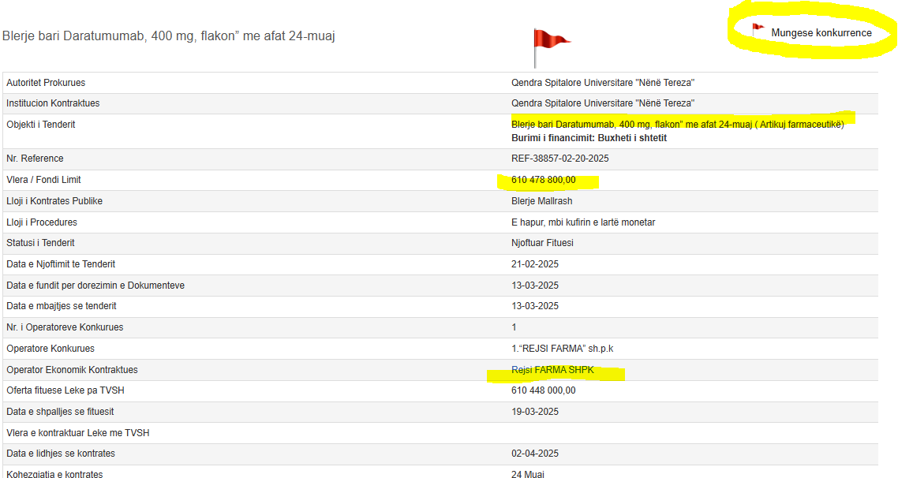Select "E hapur, mbi kufirin e lartë monetar"

click(583, 222)
